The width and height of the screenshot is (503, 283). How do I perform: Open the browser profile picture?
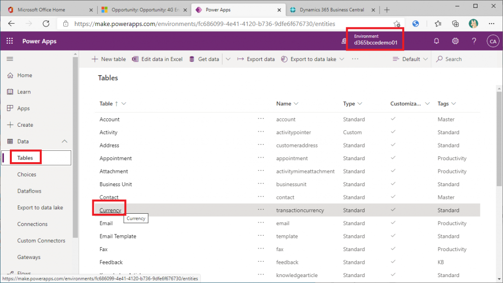pos(473,24)
